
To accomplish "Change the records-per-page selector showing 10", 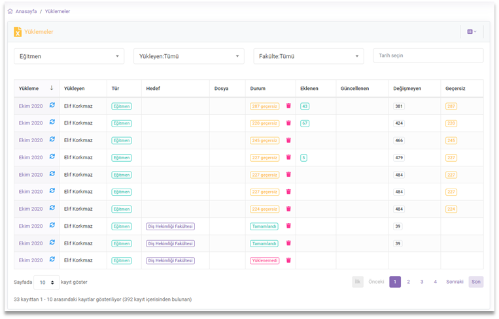I will coord(46,282).
